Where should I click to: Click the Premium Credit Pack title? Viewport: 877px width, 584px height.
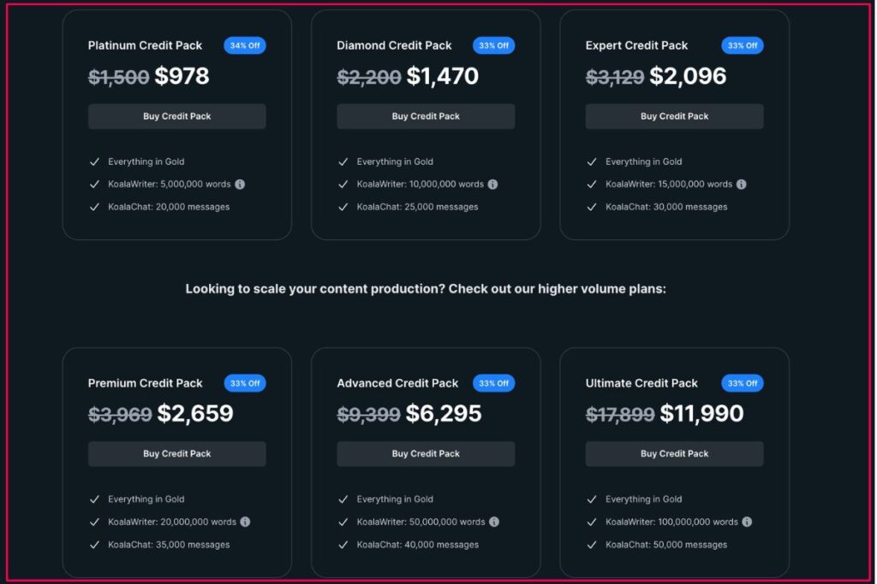[146, 383]
